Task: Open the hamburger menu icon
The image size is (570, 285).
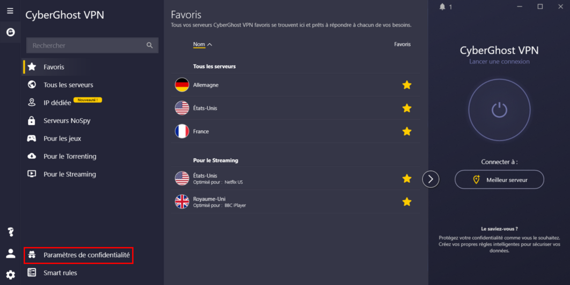Action: tap(10, 11)
